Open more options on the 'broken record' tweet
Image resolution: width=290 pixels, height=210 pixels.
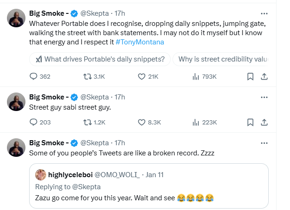(x=264, y=142)
